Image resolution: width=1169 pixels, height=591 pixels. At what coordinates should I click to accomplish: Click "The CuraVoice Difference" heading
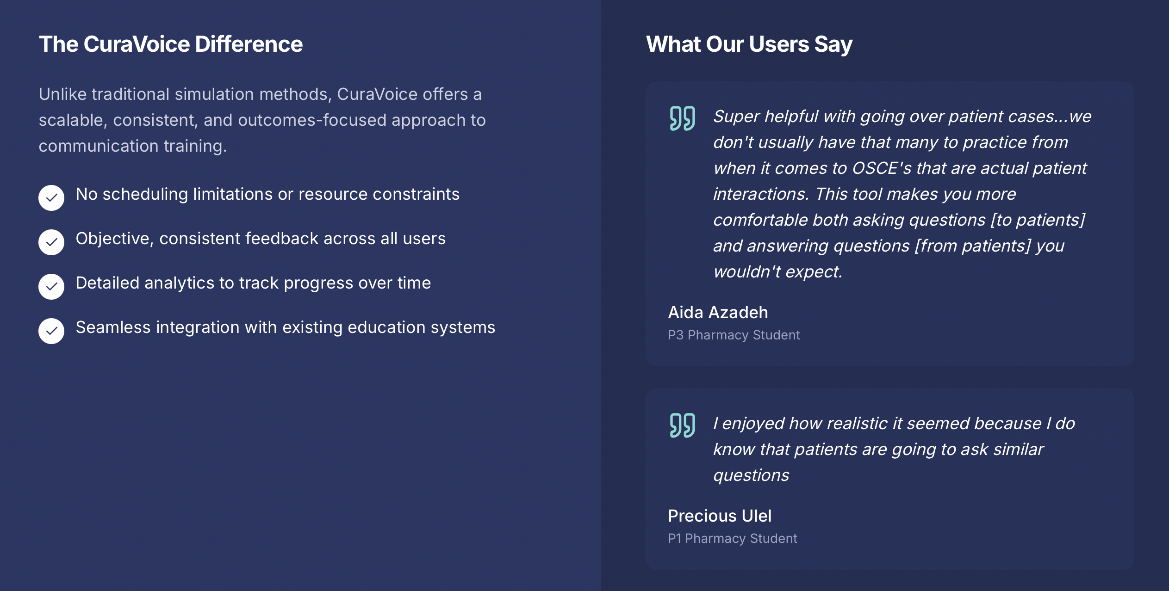pyautogui.click(x=171, y=44)
